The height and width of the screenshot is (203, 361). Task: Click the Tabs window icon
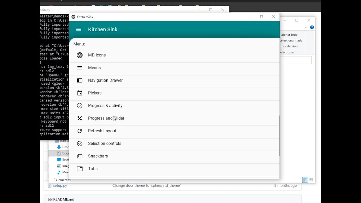[x=80, y=169]
